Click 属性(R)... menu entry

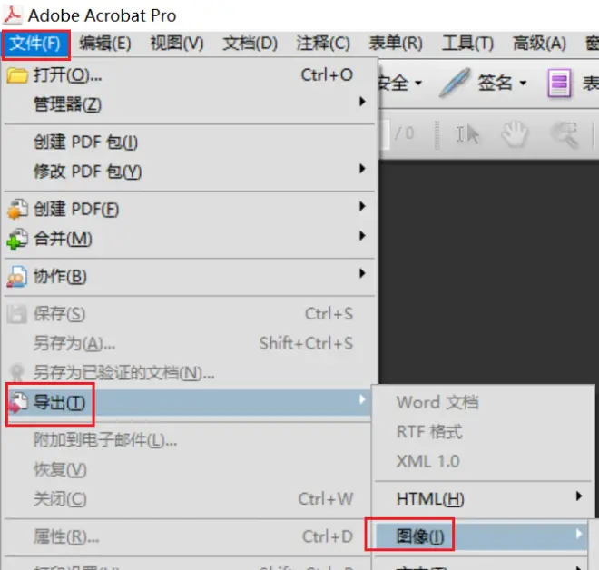click(x=187, y=536)
